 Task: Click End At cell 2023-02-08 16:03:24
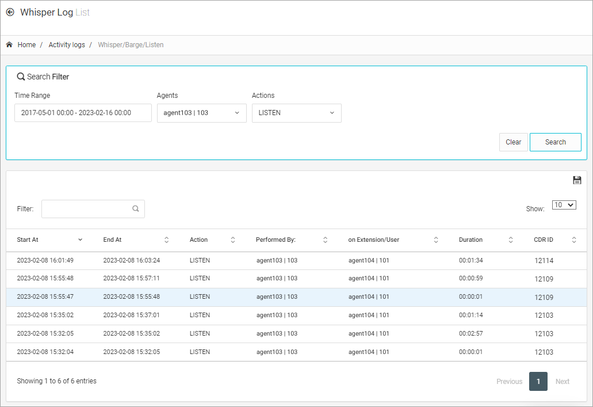click(132, 260)
